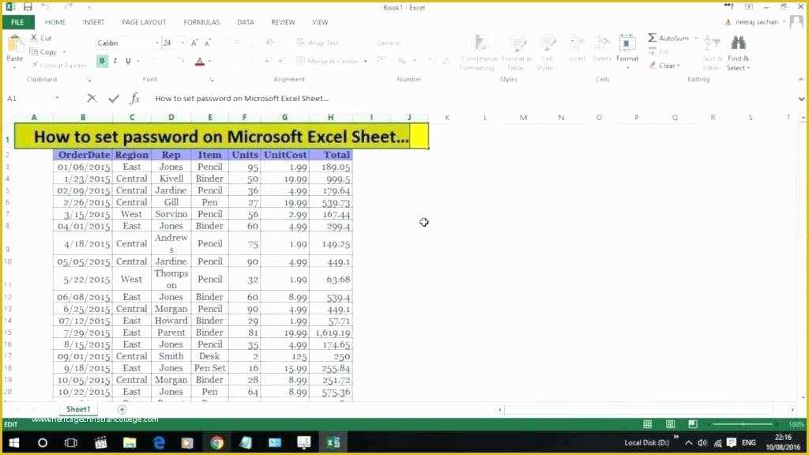This screenshot has width=809, height=455.
Task: Click the Decrease Font Size icon
Action: 208,43
